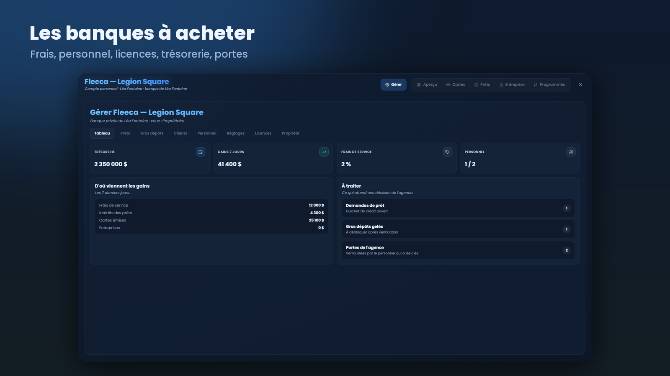This screenshot has width=670, height=376.
Task: Open the Licences tab
Action: (263, 133)
